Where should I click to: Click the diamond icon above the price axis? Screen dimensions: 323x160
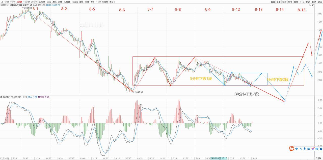click(x=310, y=5)
